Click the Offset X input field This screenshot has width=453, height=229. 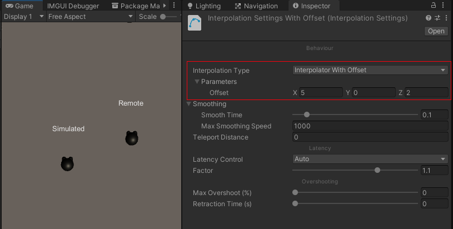point(321,92)
